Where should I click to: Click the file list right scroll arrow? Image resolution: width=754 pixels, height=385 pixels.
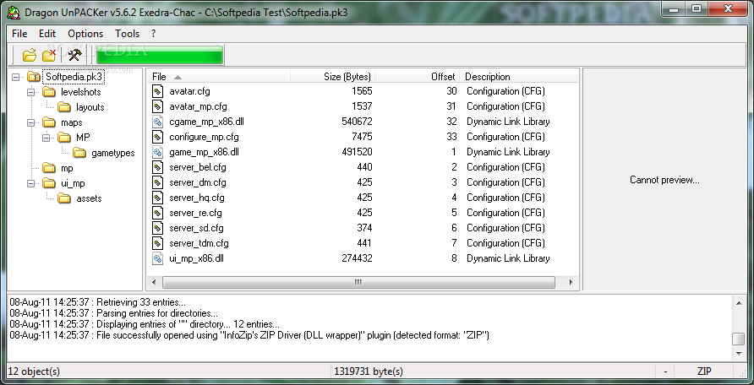[x=571, y=282]
